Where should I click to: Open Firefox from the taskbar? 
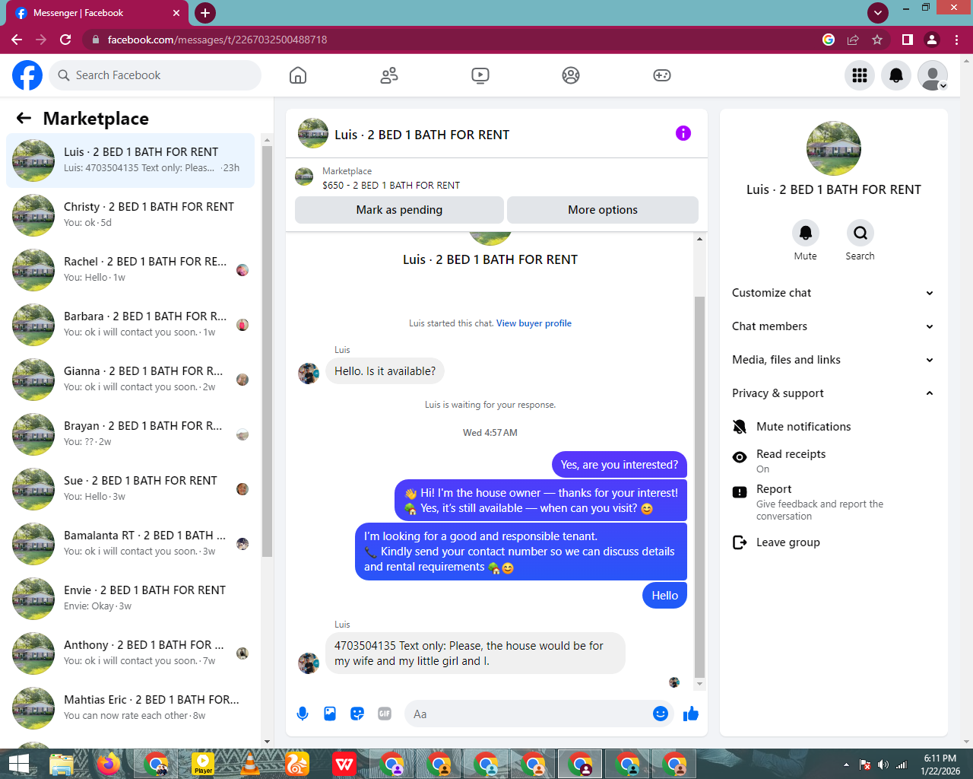coord(109,764)
